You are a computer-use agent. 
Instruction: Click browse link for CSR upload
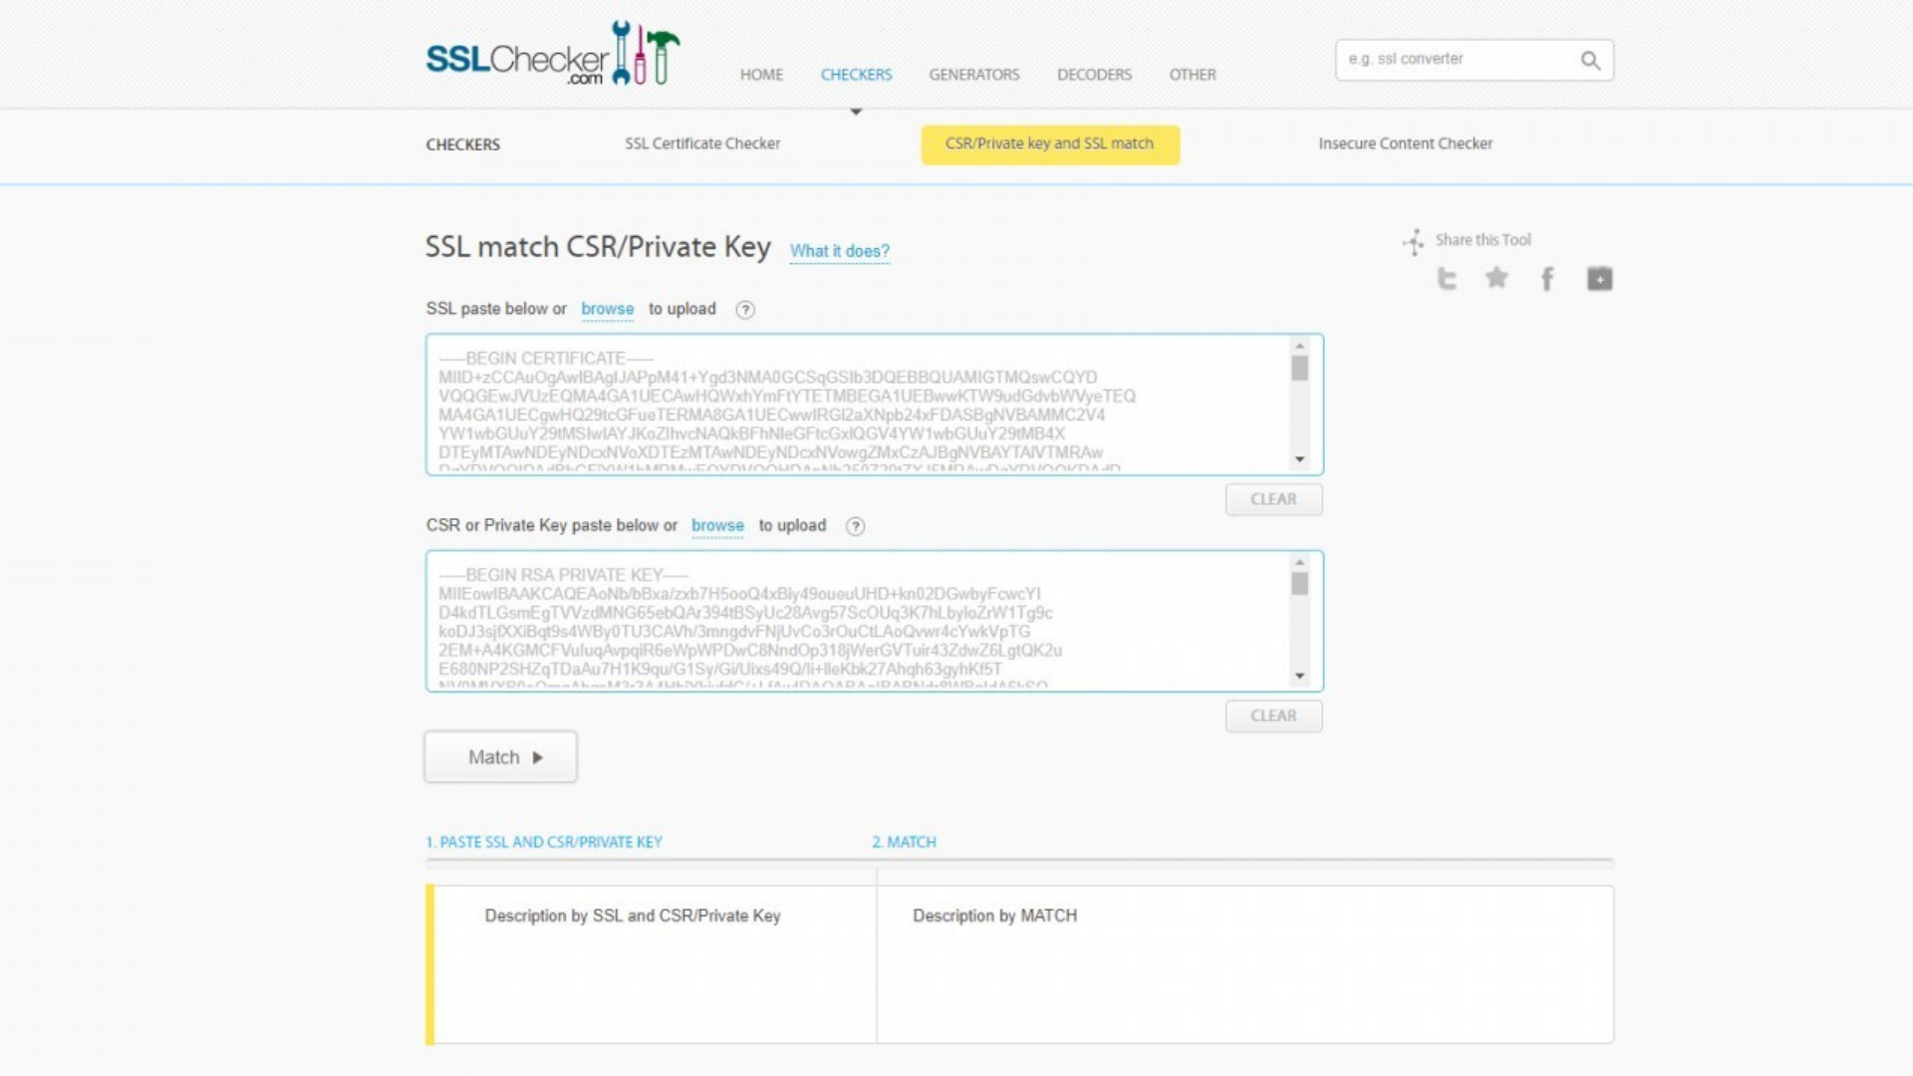coord(717,525)
